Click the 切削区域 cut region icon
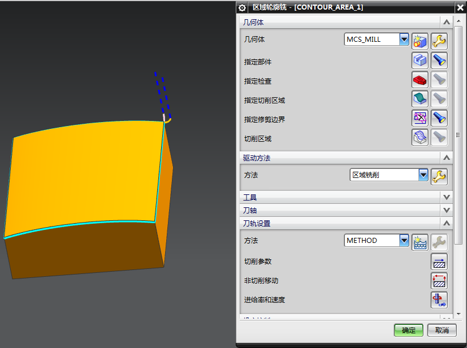 (420, 137)
